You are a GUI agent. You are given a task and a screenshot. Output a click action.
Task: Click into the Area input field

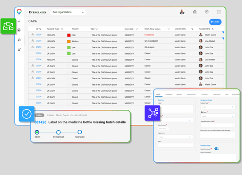click(x=175, y=145)
